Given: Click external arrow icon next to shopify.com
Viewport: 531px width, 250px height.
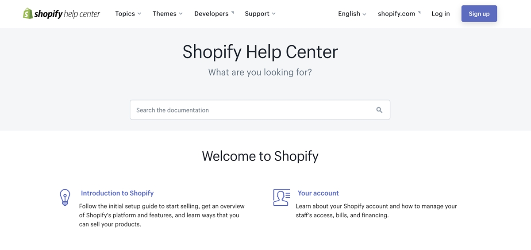Looking at the screenshot, I should (419, 12).
